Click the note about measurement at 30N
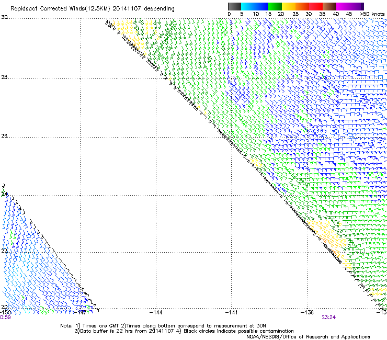Viewport: 387px width, 340px height. pyautogui.click(x=193, y=326)
